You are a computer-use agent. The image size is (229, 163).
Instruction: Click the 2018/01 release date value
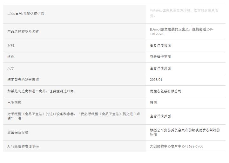point(156,80)
